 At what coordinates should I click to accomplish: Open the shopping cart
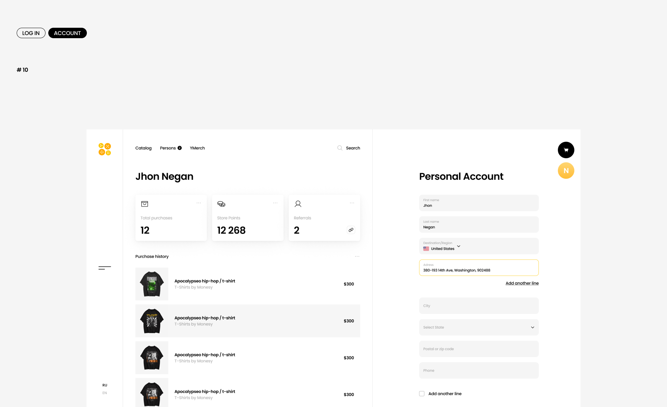pos(566,150)
